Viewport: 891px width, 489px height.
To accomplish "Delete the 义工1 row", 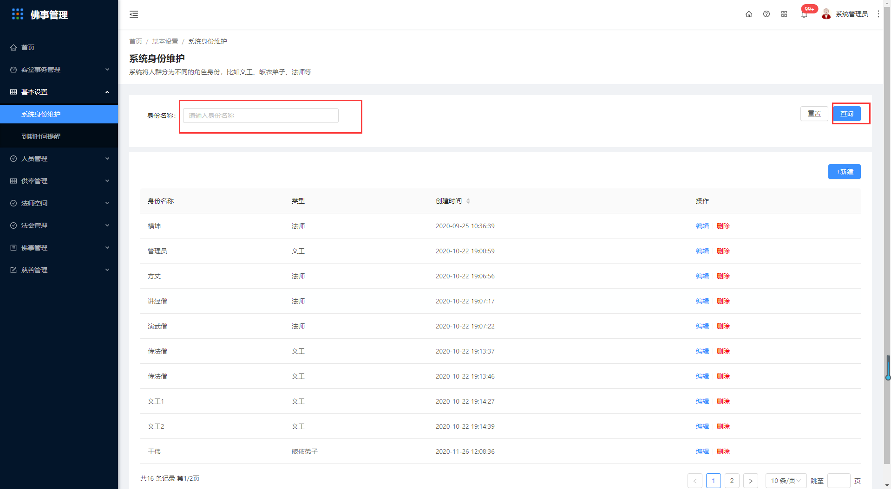I will 723,401.
